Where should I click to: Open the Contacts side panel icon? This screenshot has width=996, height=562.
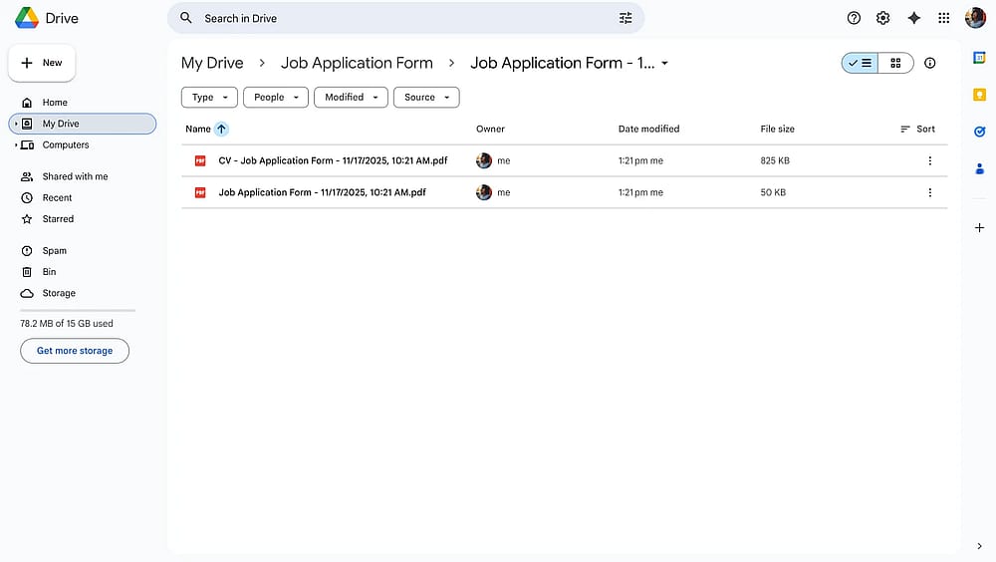(979, 168)
